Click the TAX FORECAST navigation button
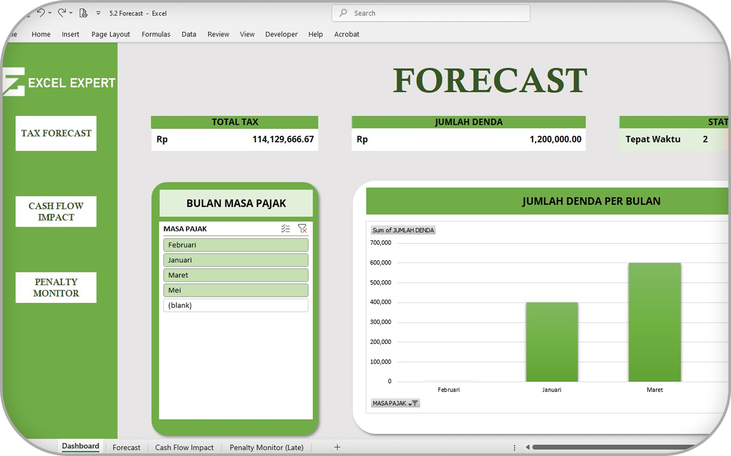The height and width of the screenshot is (456, 731). pos(56,133)
